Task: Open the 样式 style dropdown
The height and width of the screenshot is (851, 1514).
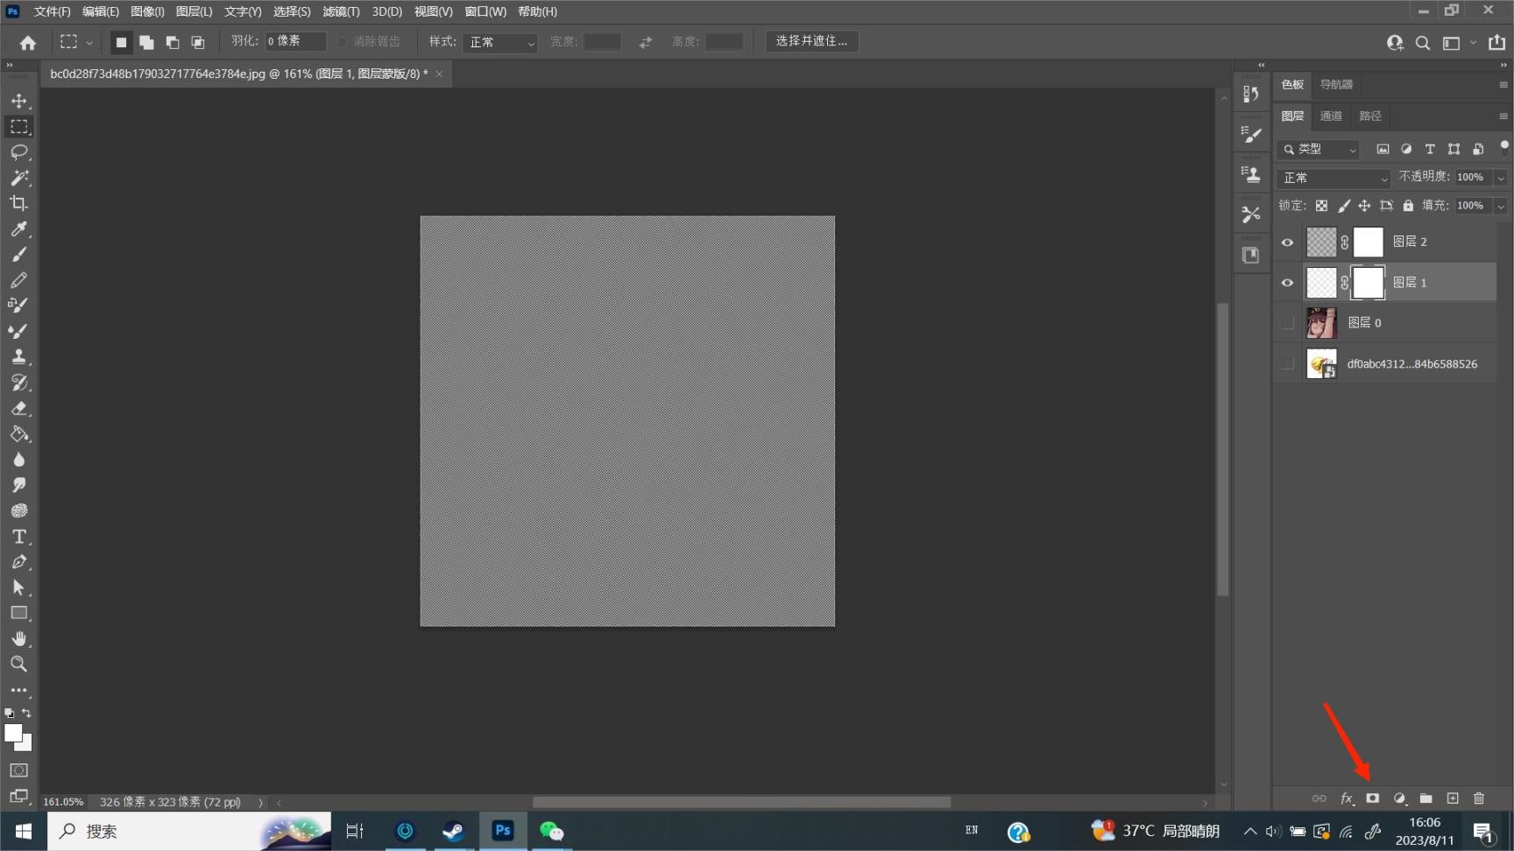Action: tap(499, 42)
